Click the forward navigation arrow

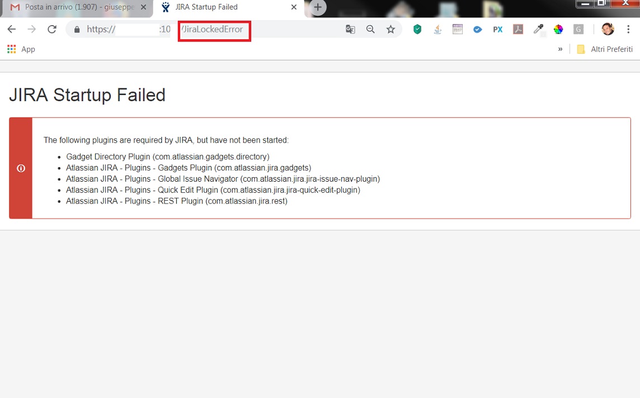(31, 30)
